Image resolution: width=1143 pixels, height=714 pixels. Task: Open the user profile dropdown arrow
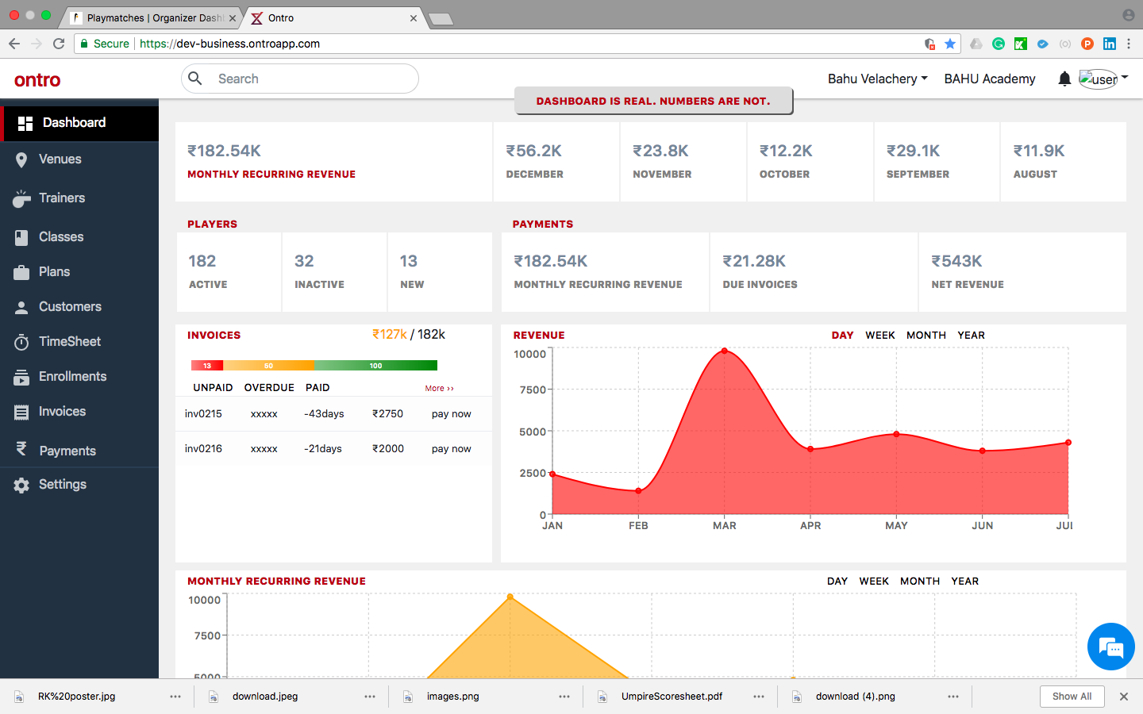pyautogui.click(x=1125, y=78)
